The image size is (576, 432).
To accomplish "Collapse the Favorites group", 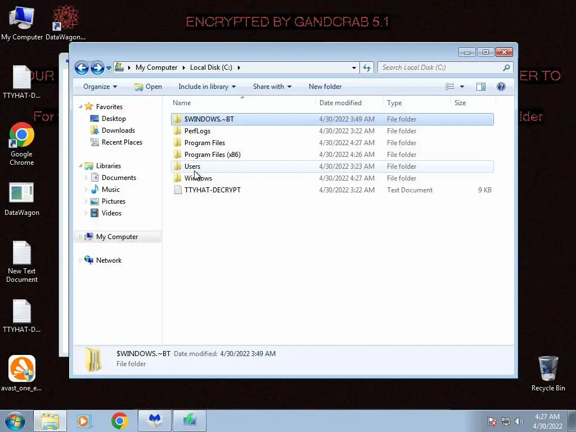I will [80, 106].
